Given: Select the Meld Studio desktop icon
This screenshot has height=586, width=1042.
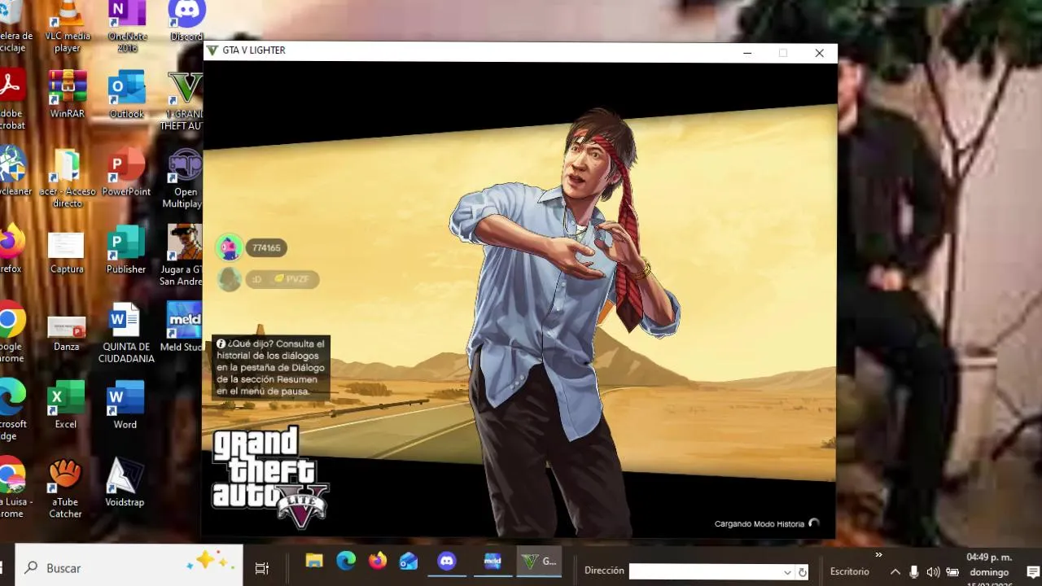Looking at the screenshot, I should tap(183, 327).
